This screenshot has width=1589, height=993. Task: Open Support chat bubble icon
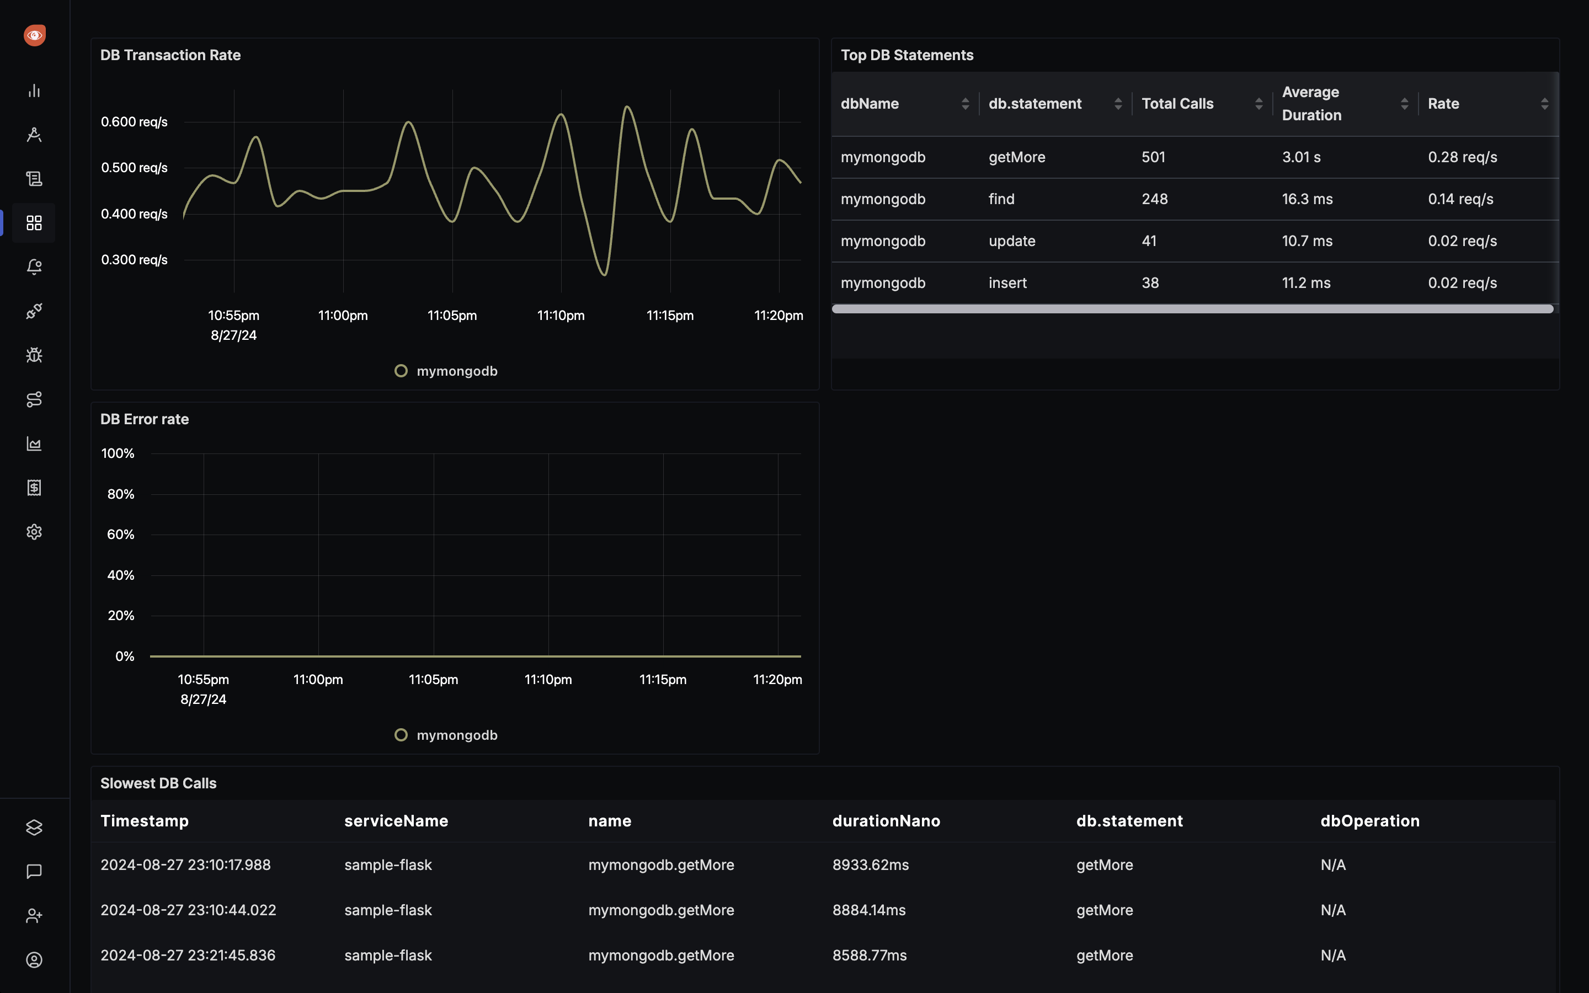[34, 872]
